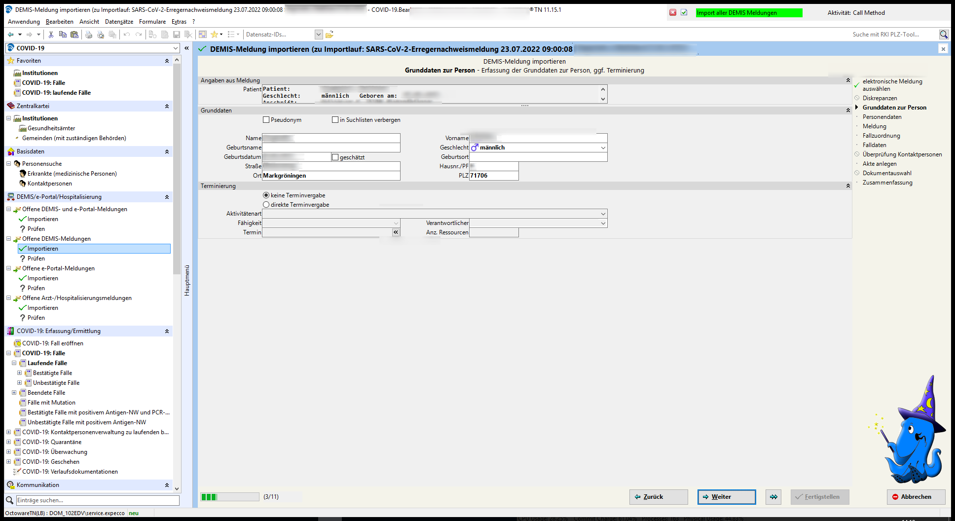Image resolution: width=955 pixels, height=521 pixels.
Task: Click the yellow favorites star icon
Action: (x=214, y=35)
